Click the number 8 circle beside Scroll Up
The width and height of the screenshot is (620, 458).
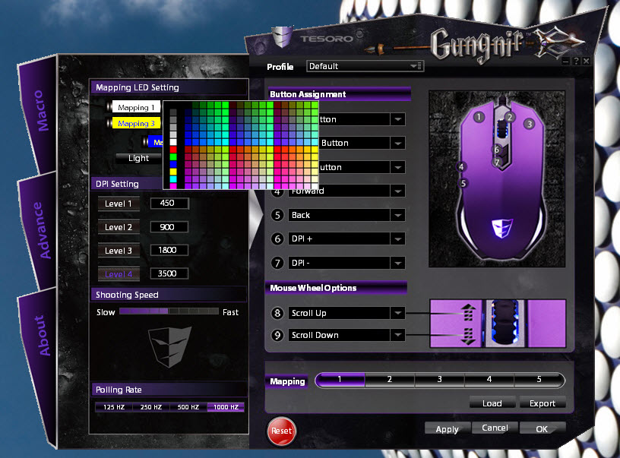(x=277, y=313)
